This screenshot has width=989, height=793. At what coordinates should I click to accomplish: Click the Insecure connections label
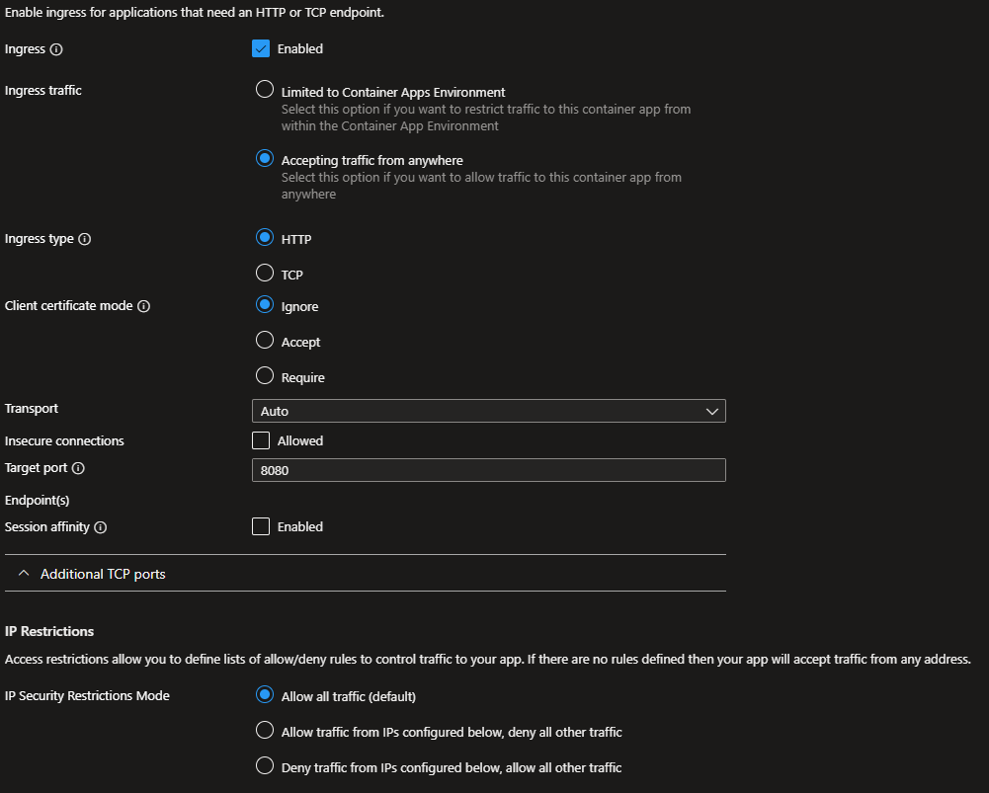[x=64, y=440]
